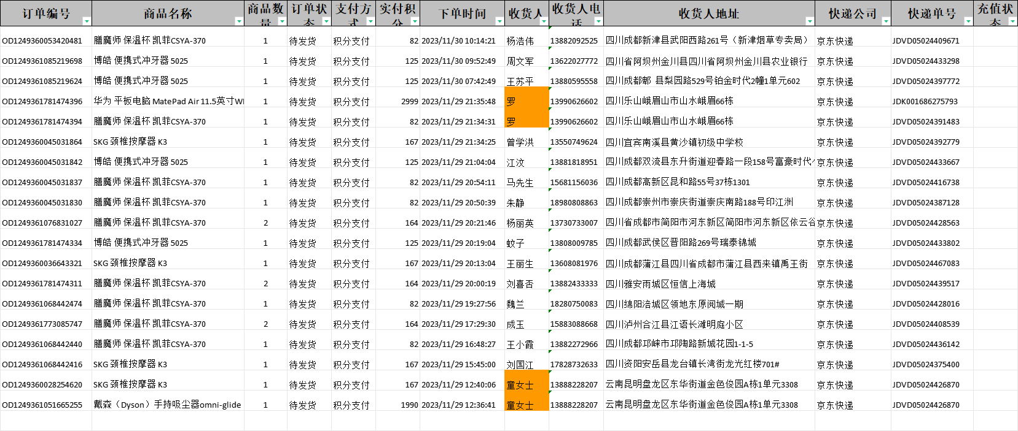The height and width of the screenshot is (431, 1018).
Task: Click phone number 18280750083
Action: click(x=574, y=304)
